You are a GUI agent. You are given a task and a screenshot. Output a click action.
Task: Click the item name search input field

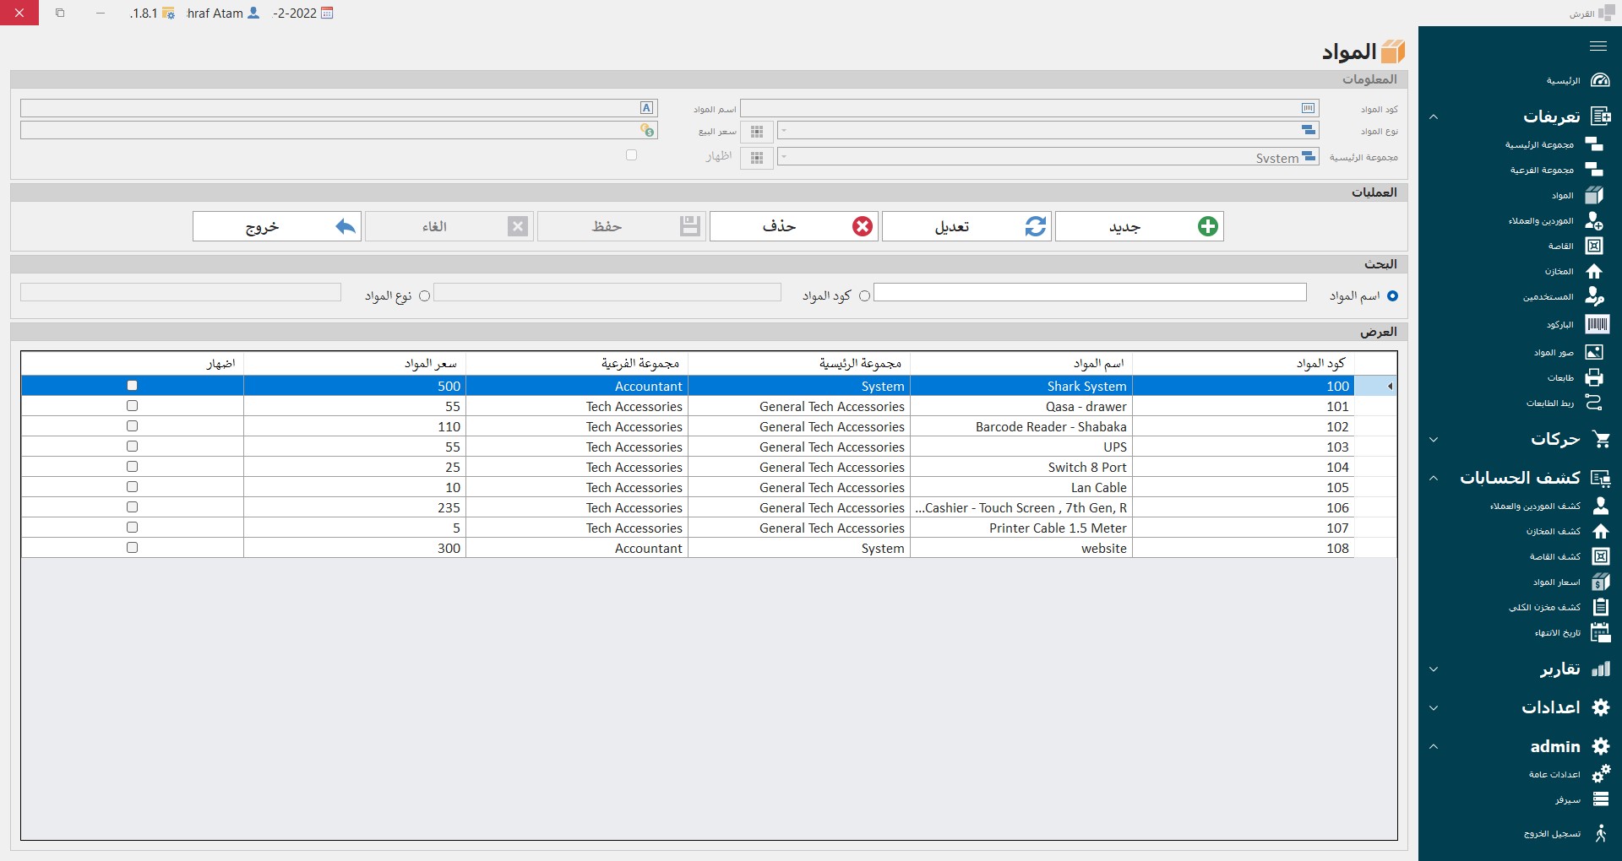click(x=1090, y=292)
